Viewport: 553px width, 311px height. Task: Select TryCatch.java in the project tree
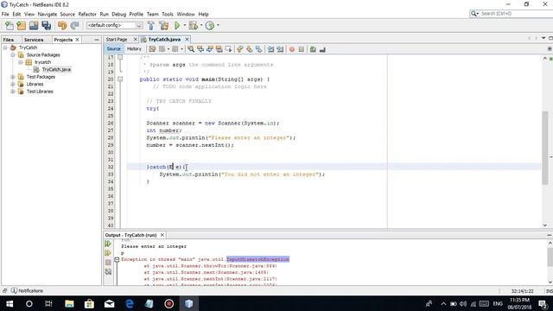point(56,69)
